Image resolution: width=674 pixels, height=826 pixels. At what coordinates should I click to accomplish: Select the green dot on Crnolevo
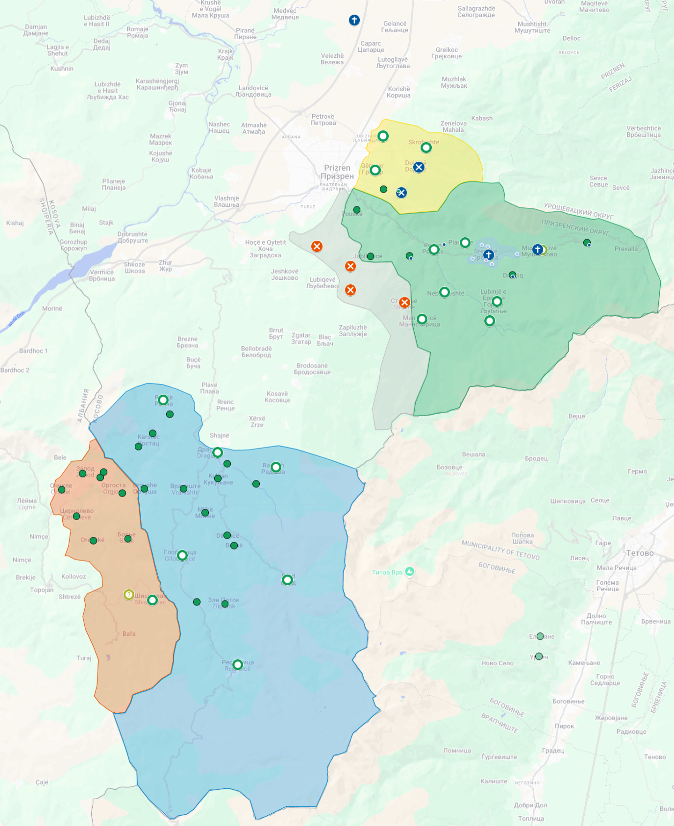pyautogui.click(x=76, y=516)
